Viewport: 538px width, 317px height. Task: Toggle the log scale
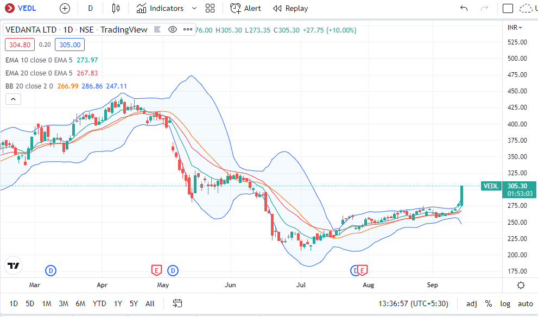pyautogui.click(x=505, y=303)
